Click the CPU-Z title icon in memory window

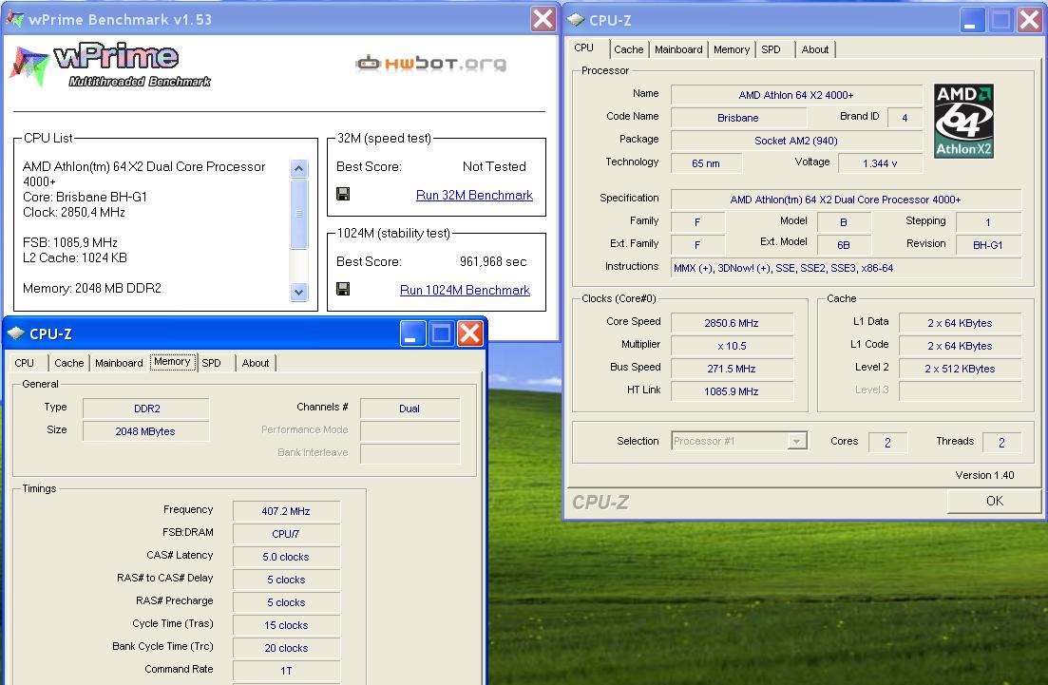click(x=16, y=333)
